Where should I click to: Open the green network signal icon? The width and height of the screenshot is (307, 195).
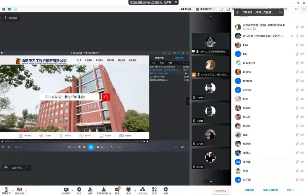[x=15, y=9]
